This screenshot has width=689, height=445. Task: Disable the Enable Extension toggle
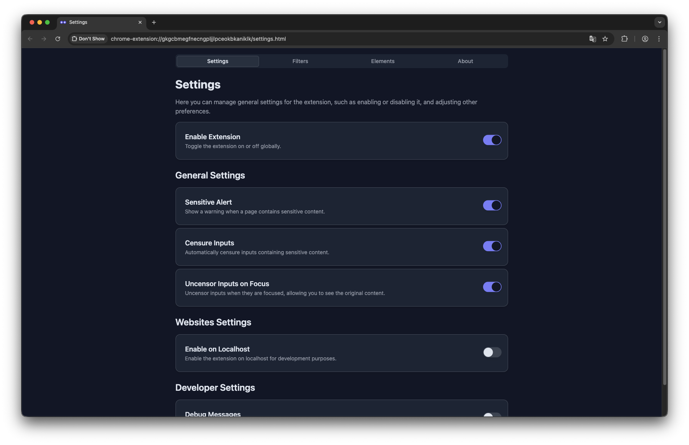coord(492,140)
